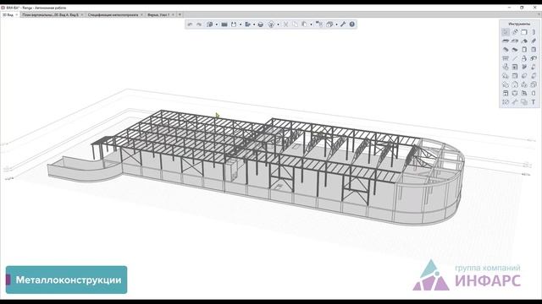Click the Save project floppy disk icon

pyautogui.click(x=234, y=24)
